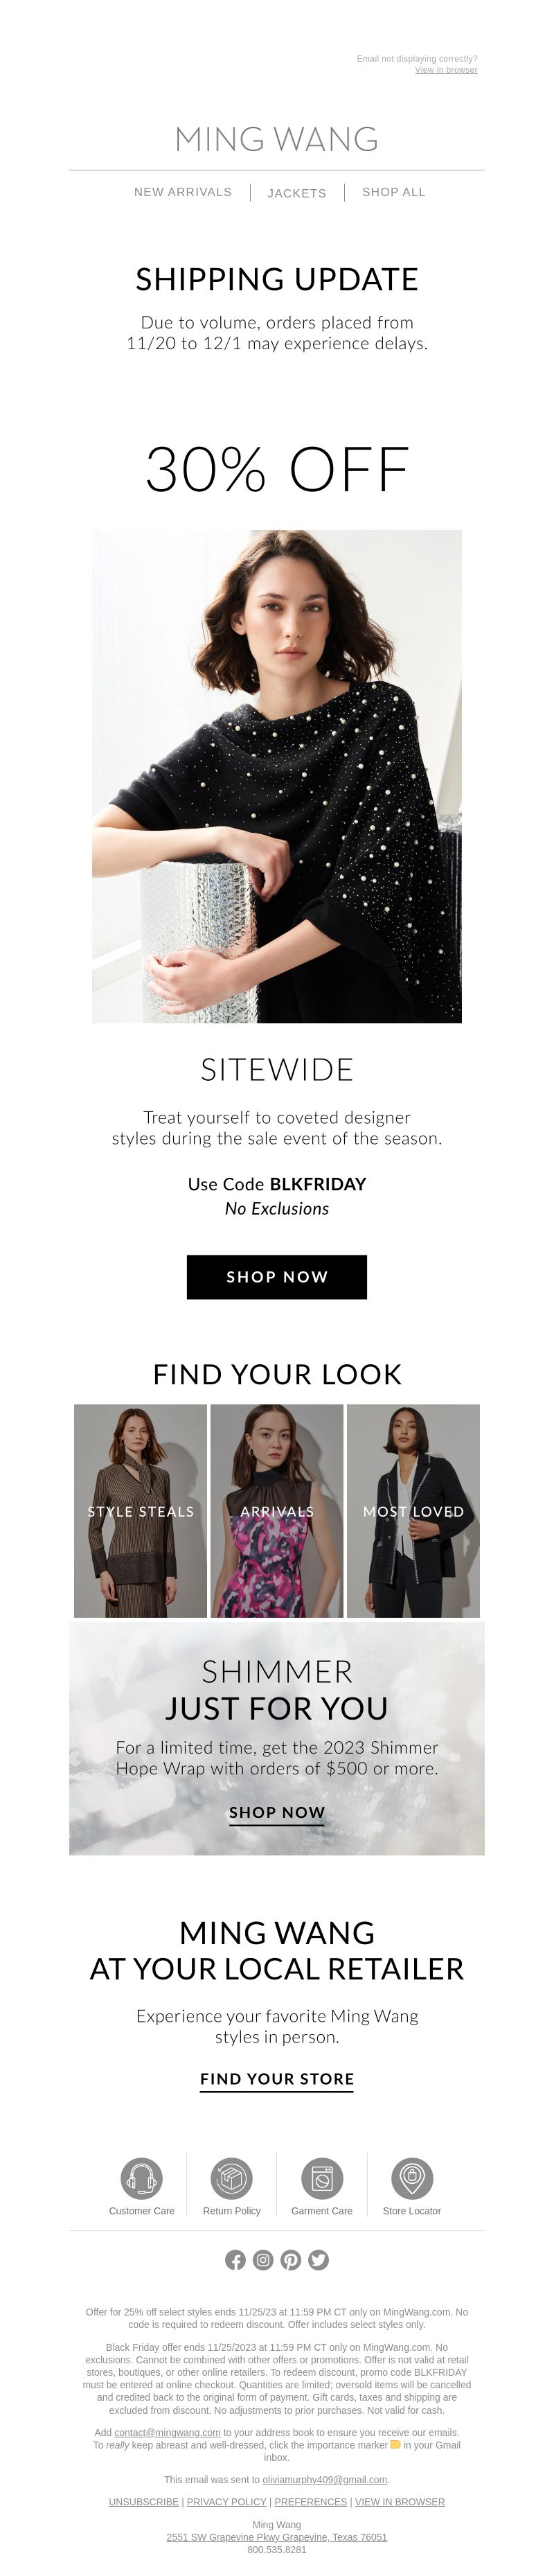Open the Customer Care headset icon
The height and width of the screenshot is (2576, 554).
(x=141, y=2177)
